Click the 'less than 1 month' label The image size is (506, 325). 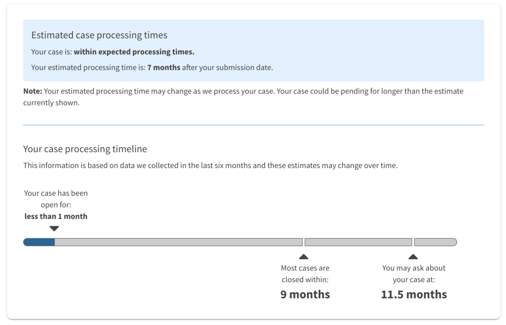pyautogui.click(x=56, y=216)
